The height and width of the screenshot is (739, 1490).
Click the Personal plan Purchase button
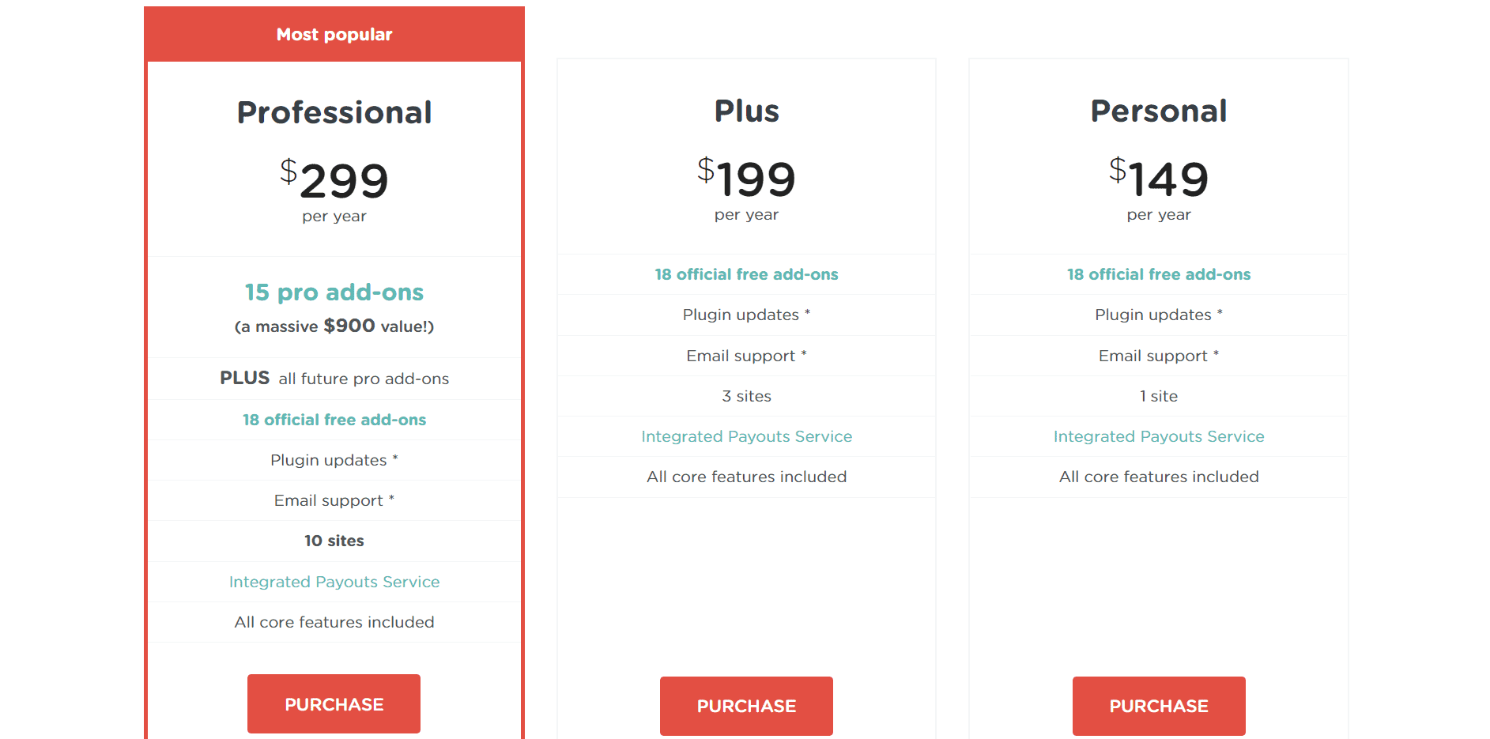point(1158,705)
